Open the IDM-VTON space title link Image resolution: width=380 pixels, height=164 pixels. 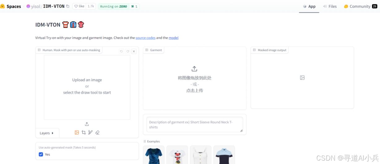(54, 6)
